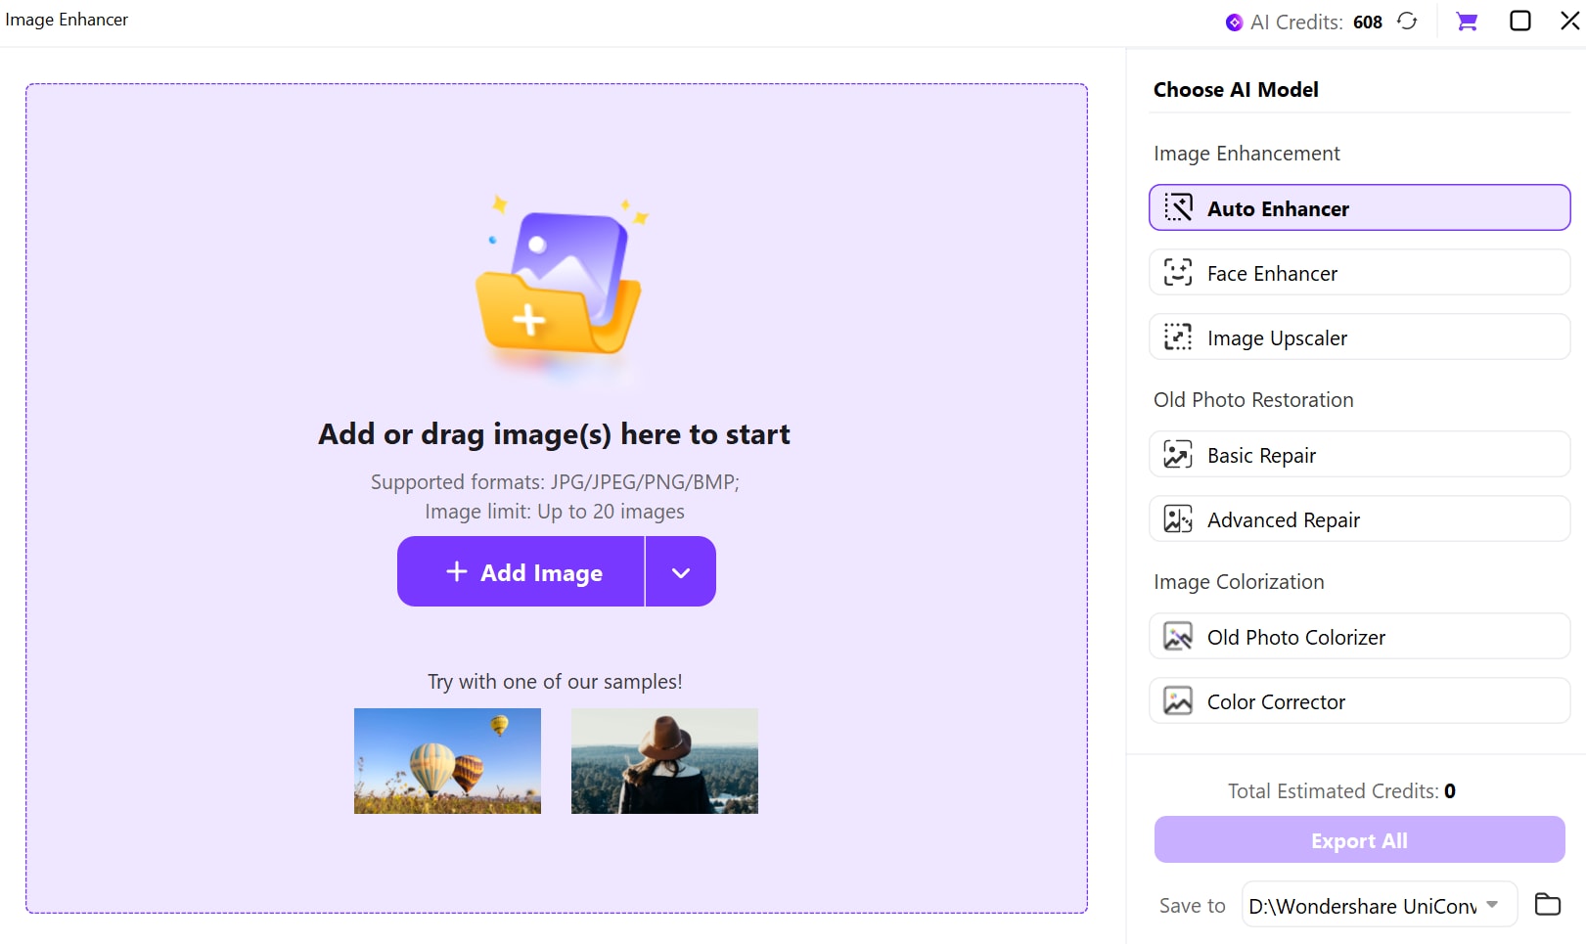Screen dimensions: 1586x944
Task: Click the Image Upscaler model icon
Action: [x=1178, y=337]
